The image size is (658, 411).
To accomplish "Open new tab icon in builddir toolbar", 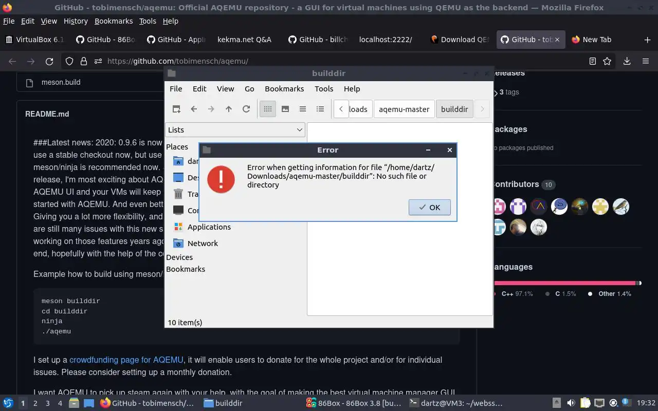I will [x=176, y=109].
